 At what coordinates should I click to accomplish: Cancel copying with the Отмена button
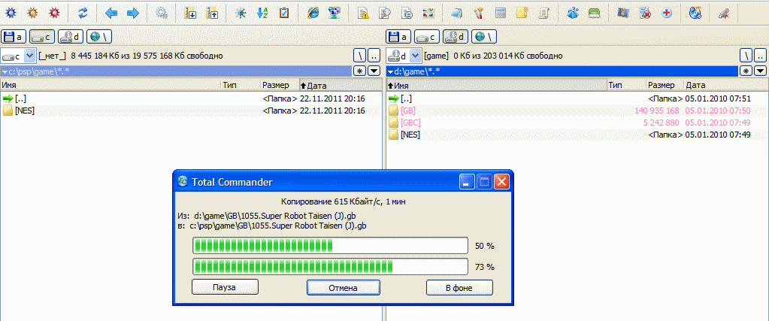tap(344, 288)
